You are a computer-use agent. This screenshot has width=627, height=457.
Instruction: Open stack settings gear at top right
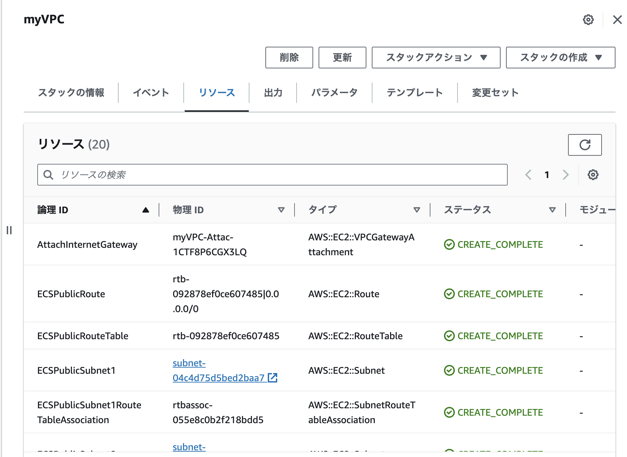pos(588,20)
